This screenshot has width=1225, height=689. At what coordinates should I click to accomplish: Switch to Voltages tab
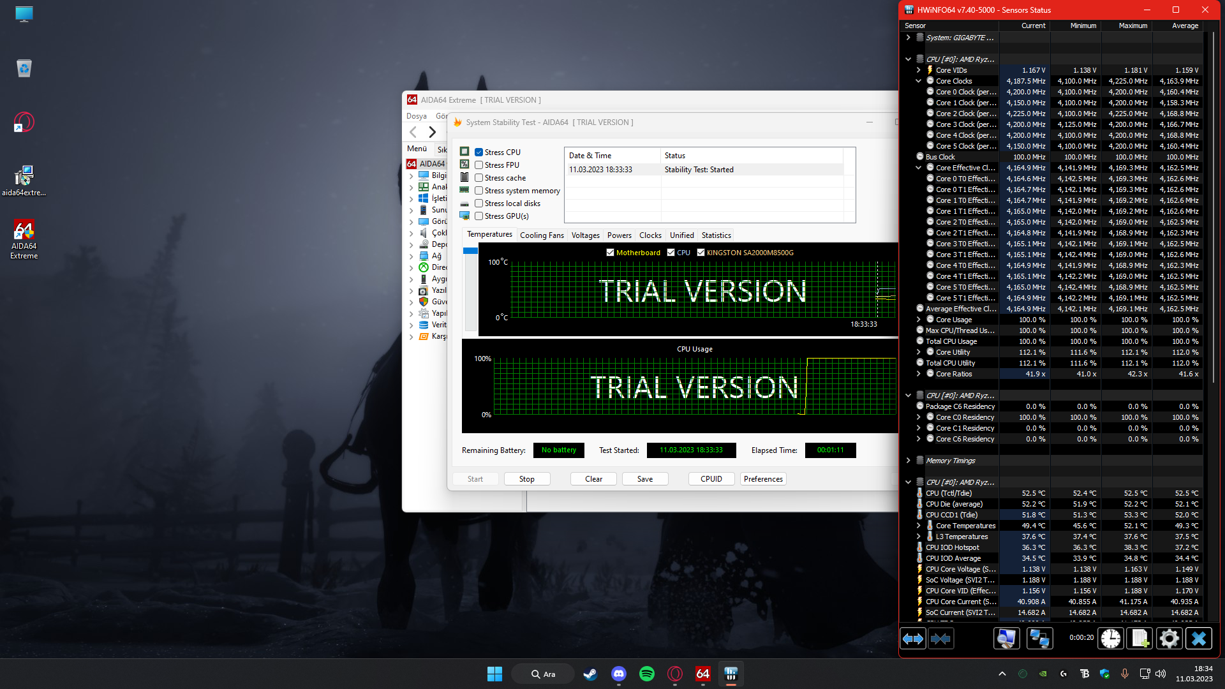click(585, 235)
